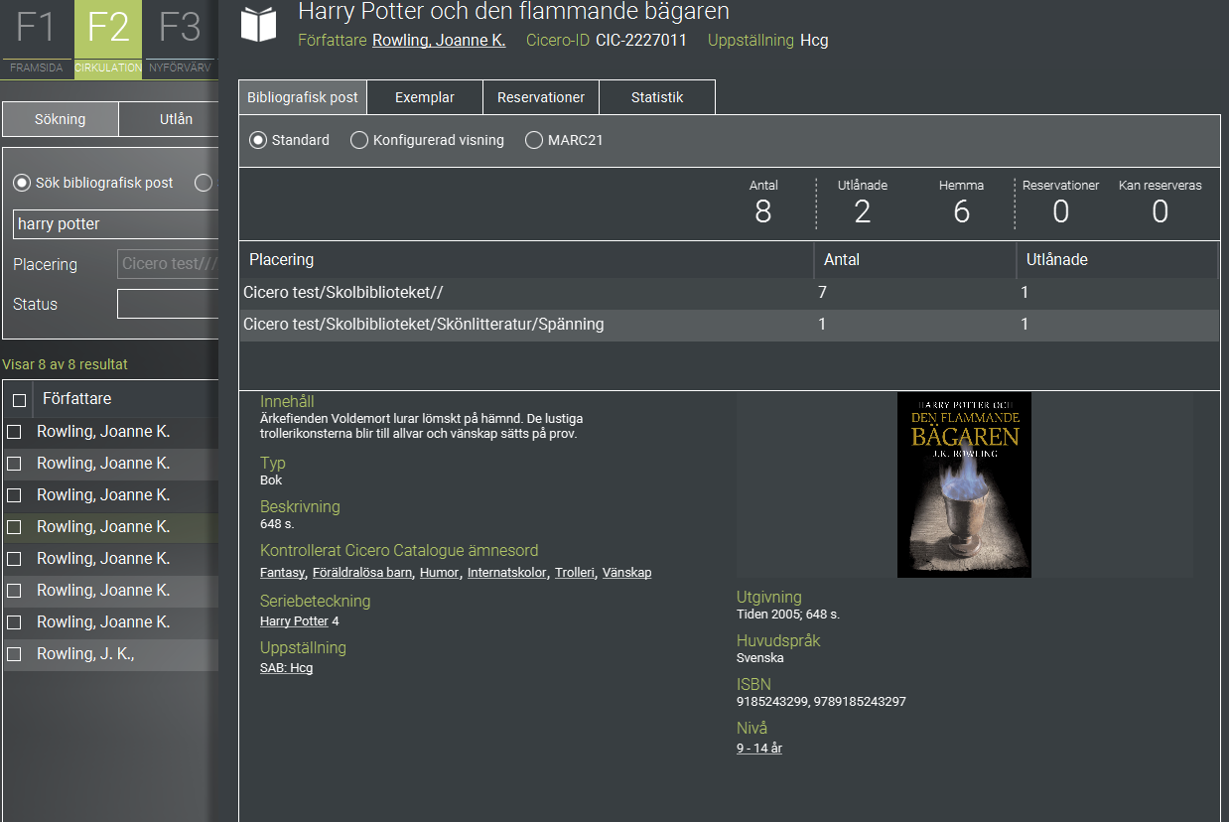Click the Trolleri subject link
The image size is (1229, 822).
(575, 573)
